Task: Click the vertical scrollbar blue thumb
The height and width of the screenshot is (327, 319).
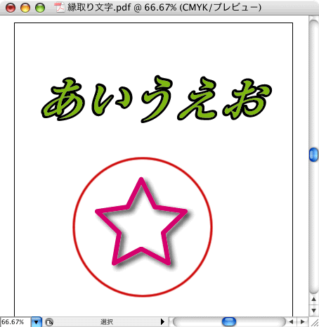Action: coord(313,155)
